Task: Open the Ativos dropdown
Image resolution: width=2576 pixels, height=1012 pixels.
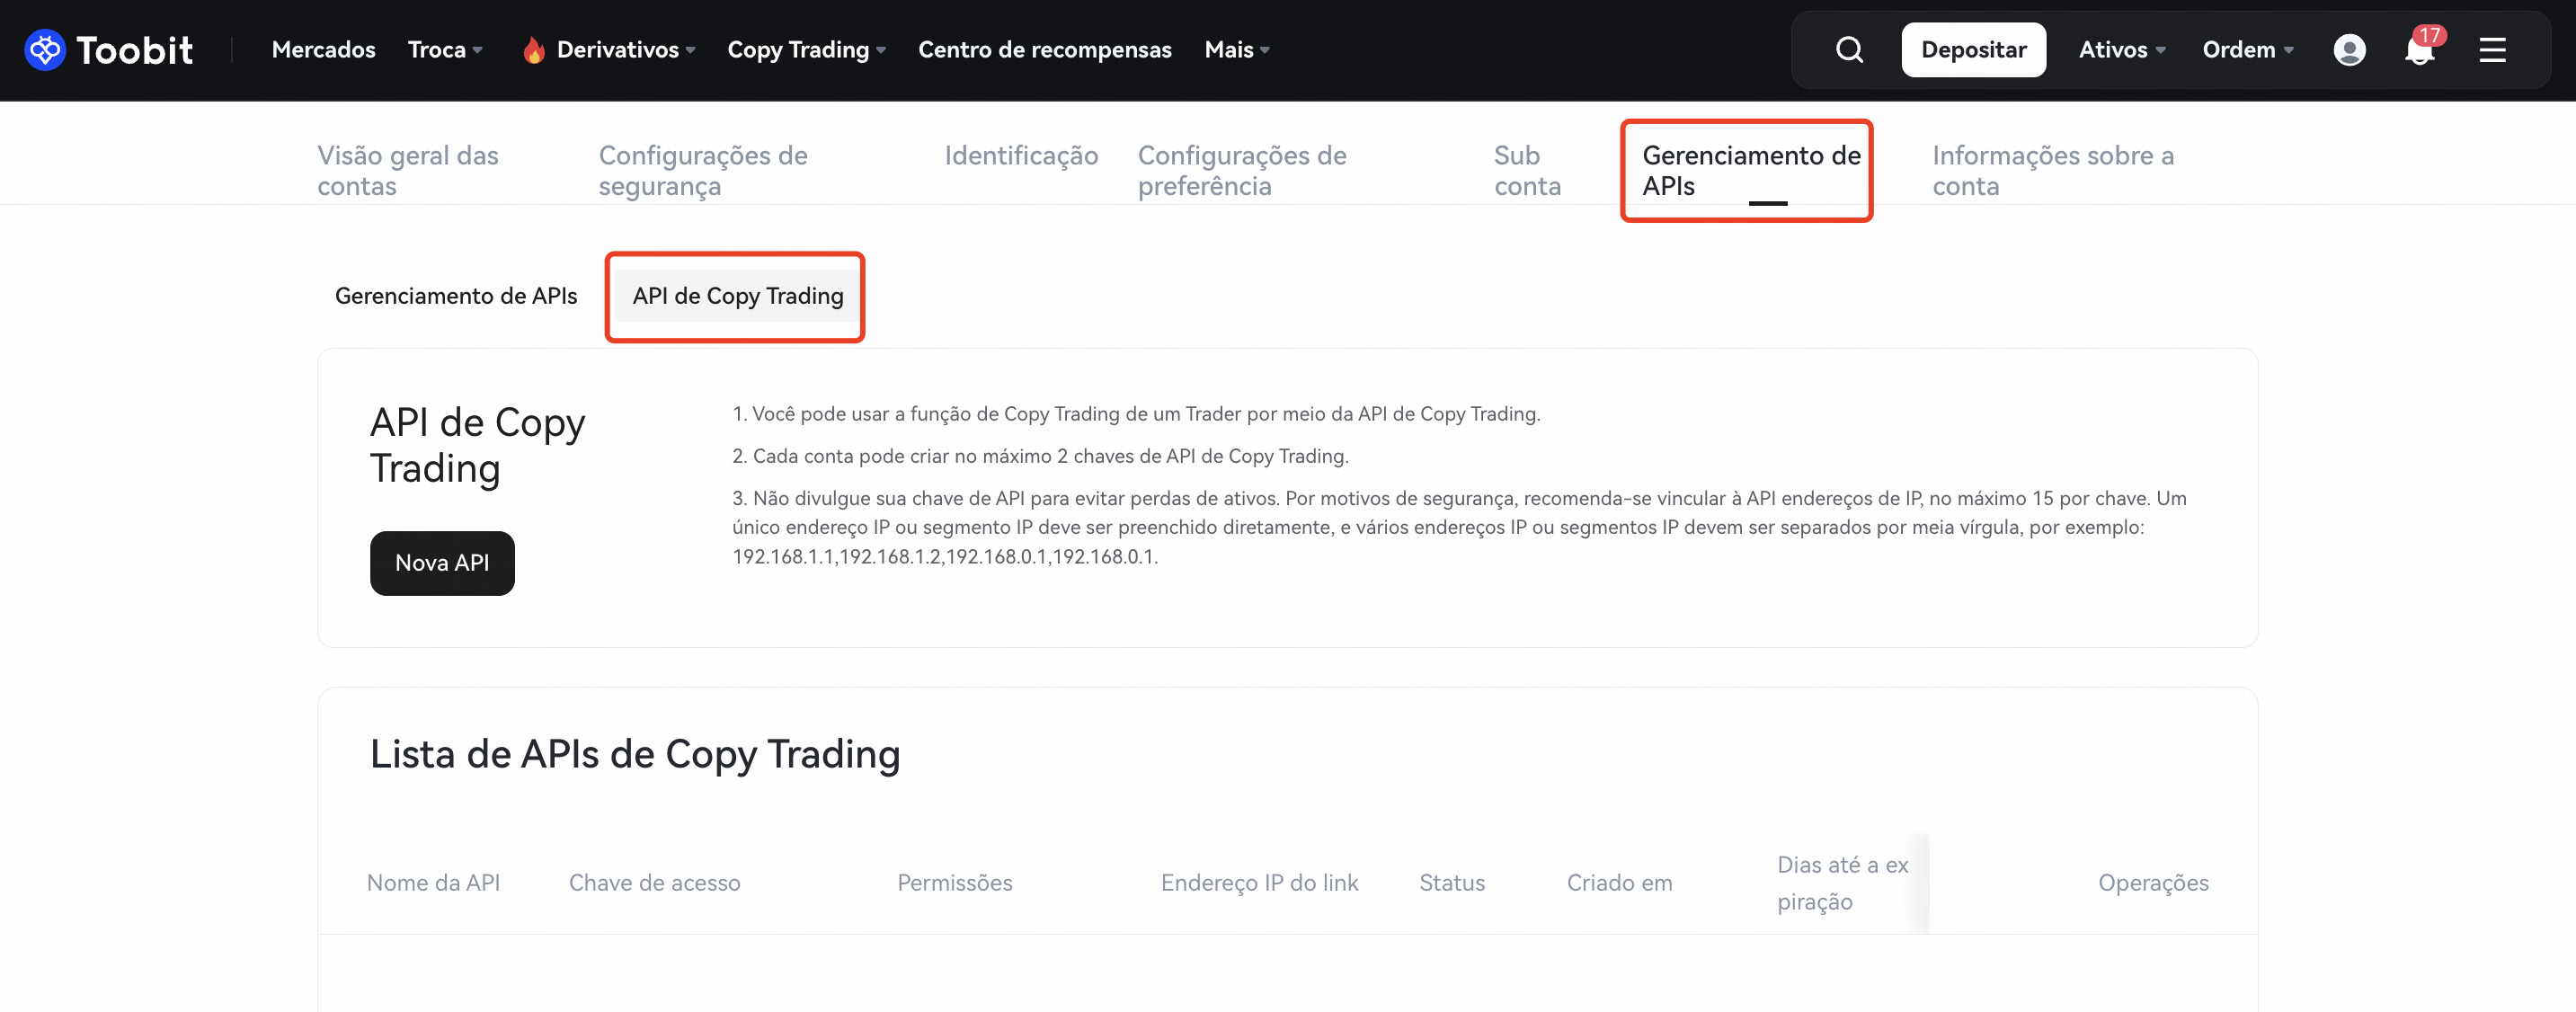Action: 2121,50
